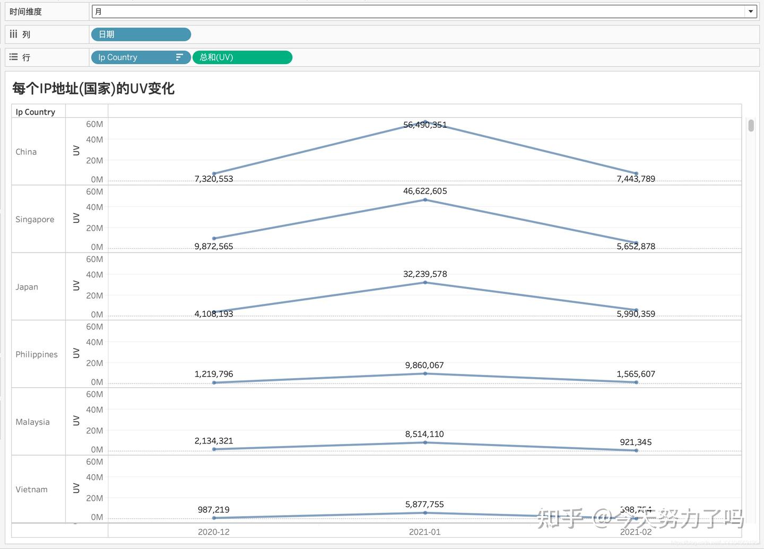
Task: Click the China data label 7,443,789
Action: [x=636, y=179]
